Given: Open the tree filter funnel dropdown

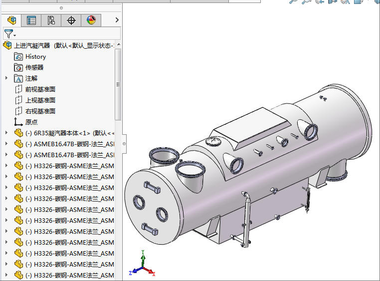Looking at the screenshot, I should [x=9, y=34].
